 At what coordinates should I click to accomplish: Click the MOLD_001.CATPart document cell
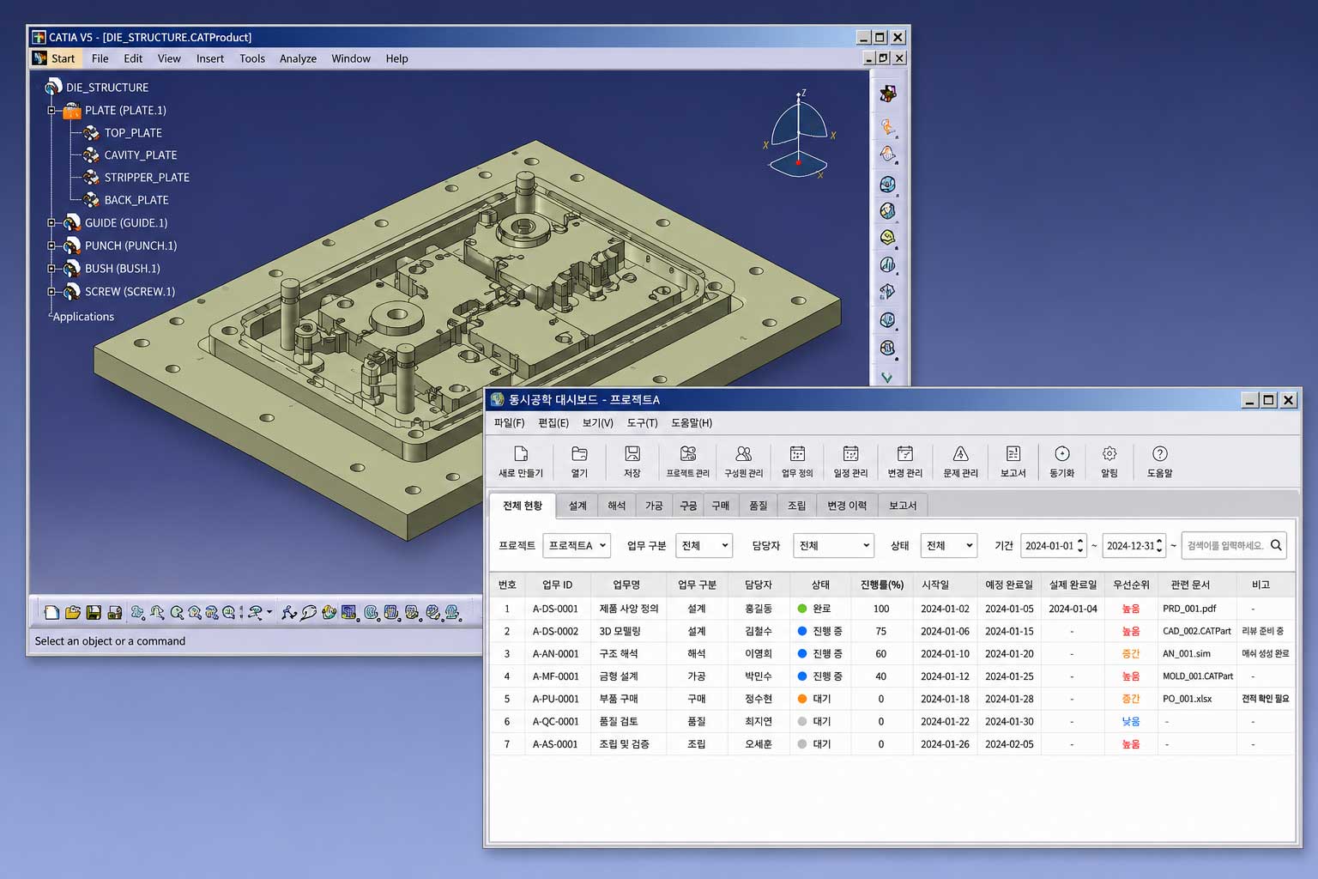[1198, 676]
